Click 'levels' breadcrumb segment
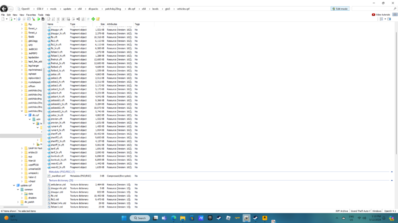The image size is (398, 223). click(155, 9)
